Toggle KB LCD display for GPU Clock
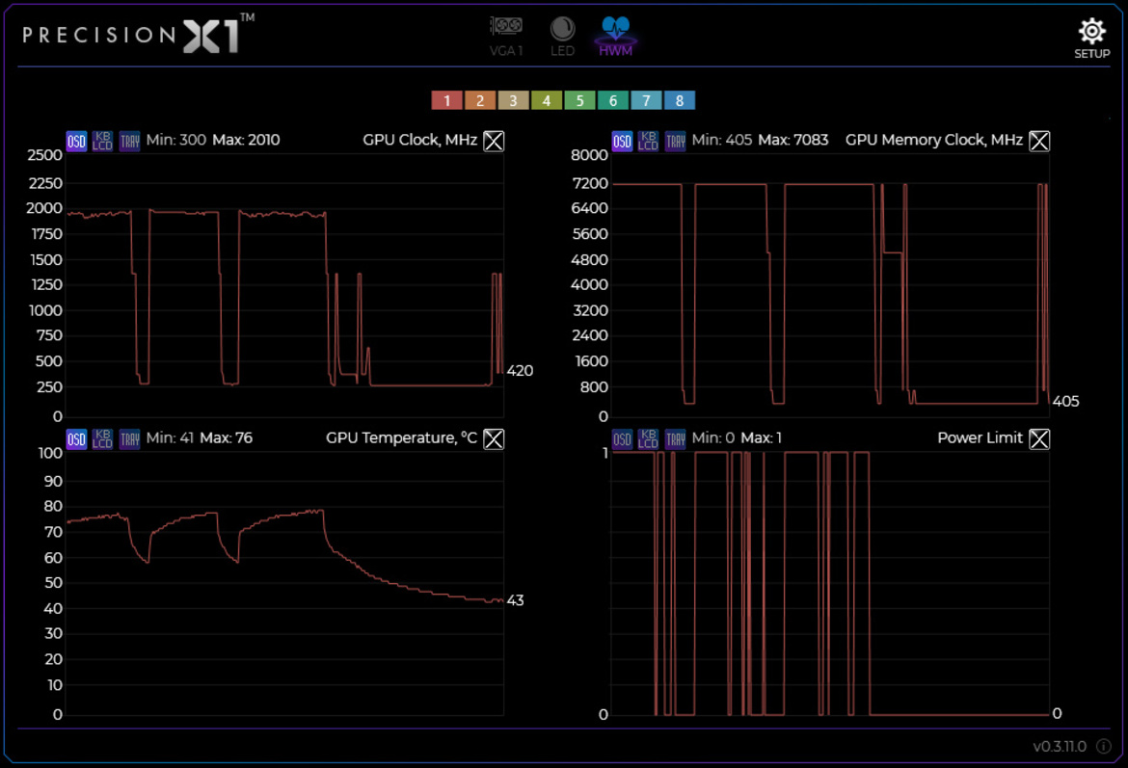Image resolution: width=1128 pixels, height=768 pixels. coord(103,141)
